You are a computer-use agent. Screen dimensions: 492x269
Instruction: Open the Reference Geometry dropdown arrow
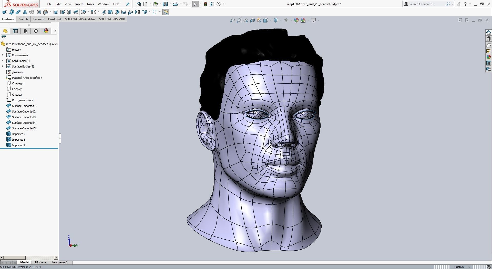tap(150, 12)
